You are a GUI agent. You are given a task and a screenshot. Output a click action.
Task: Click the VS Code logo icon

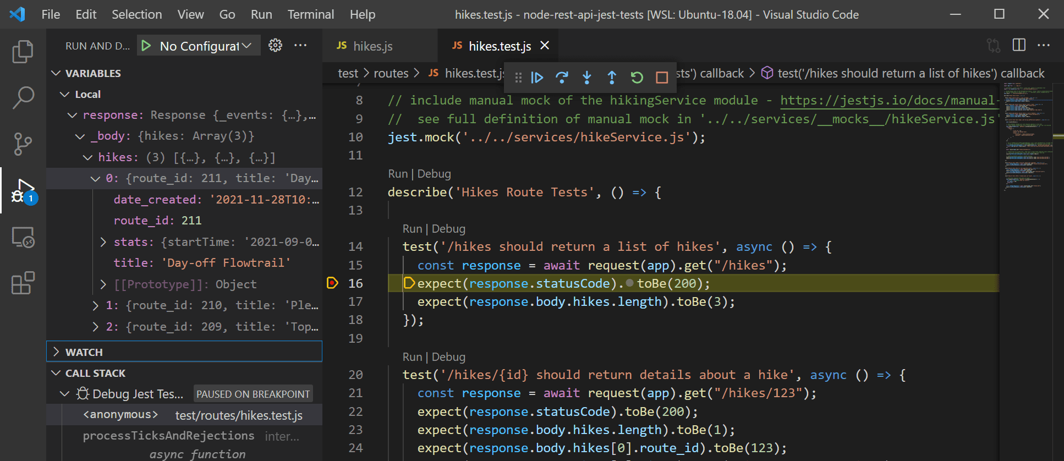[18, 14]
